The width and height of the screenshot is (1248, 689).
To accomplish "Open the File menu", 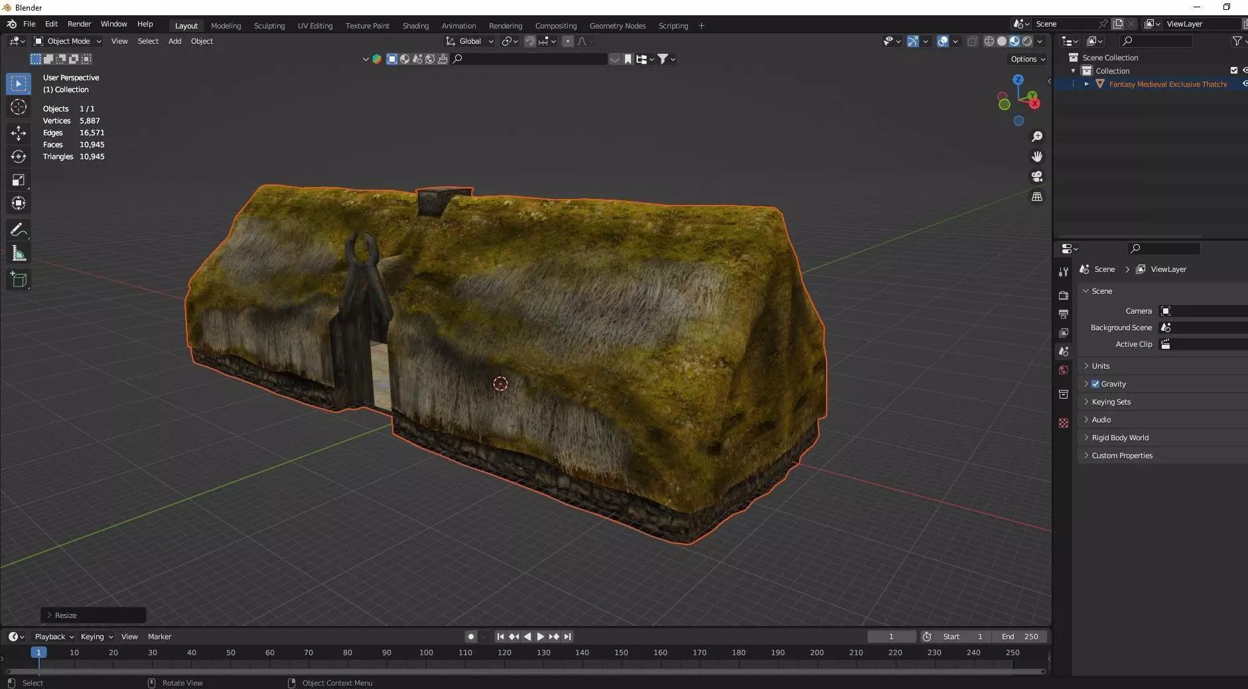I will pyautogui.click(x=29, y=24).
